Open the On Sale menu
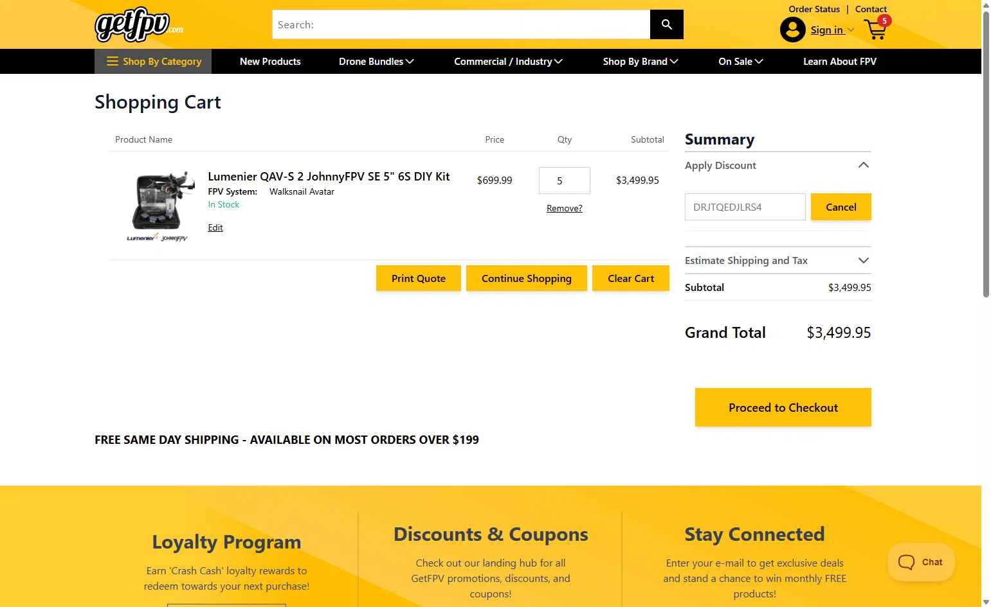Image resolution: width=991 pixels, height=607 pixels. click(740, 62)
